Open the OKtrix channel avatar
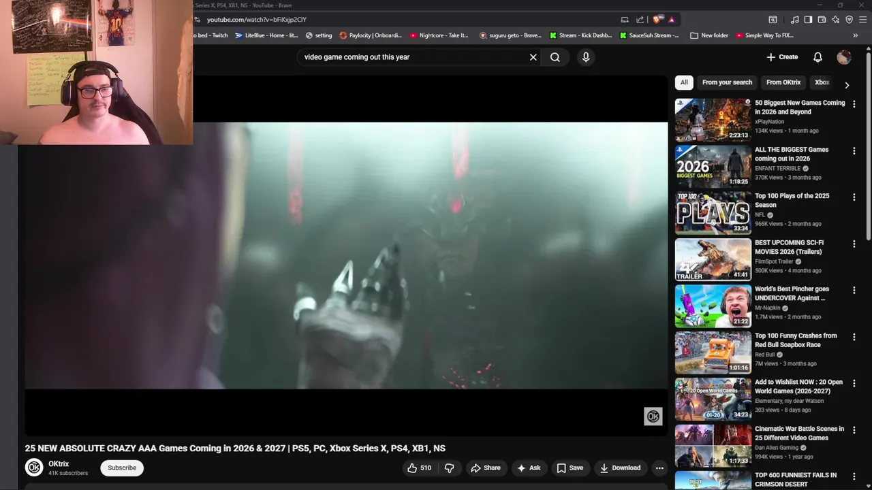The height and width of the screenshot is (490, 872). [x=34, y=468]
